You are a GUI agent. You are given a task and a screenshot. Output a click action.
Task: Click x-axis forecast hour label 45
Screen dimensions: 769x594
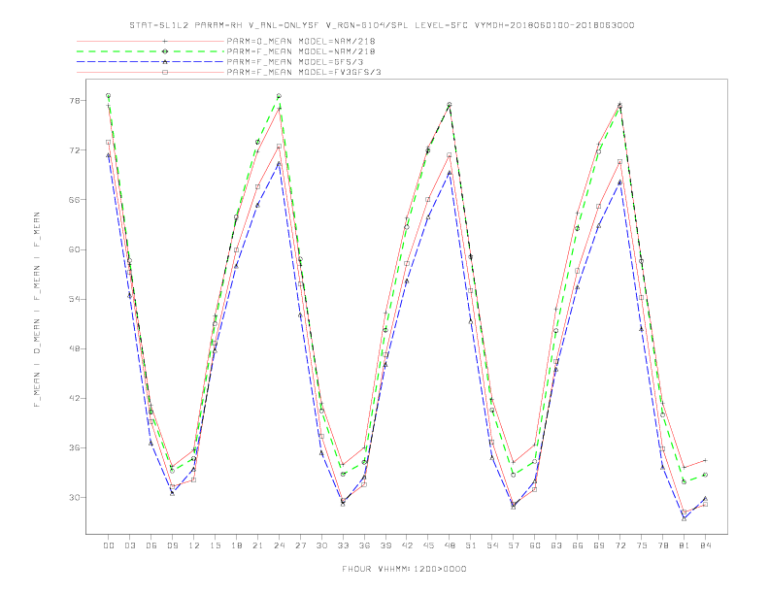(428, 545)
